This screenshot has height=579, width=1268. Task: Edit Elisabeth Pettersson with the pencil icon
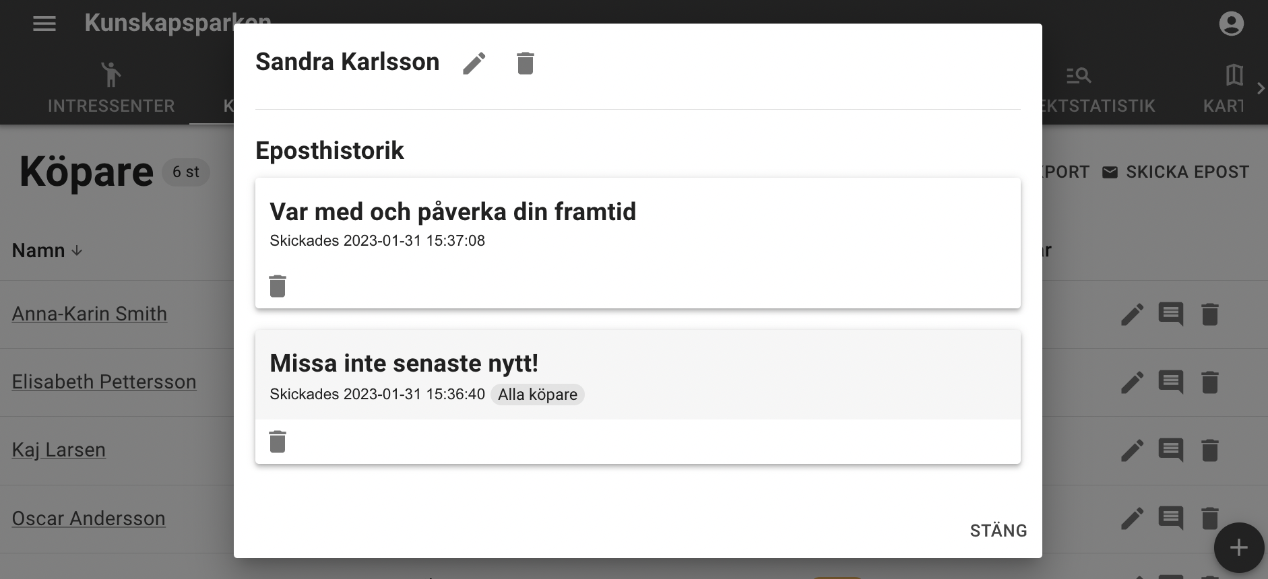click(x=1132, y=382)
